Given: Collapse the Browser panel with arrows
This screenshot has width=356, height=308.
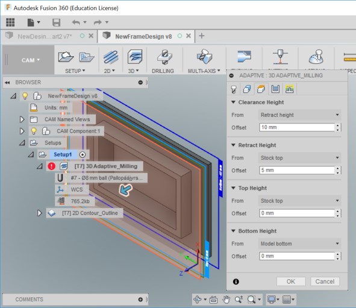Looking at the screenshot, I should 7,83.
